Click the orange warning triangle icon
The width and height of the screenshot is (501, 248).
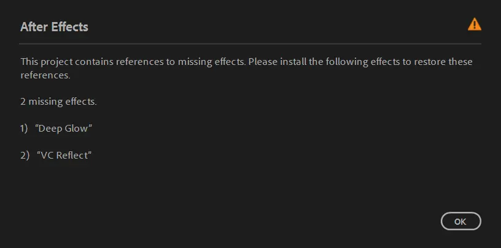click(474, 24)
